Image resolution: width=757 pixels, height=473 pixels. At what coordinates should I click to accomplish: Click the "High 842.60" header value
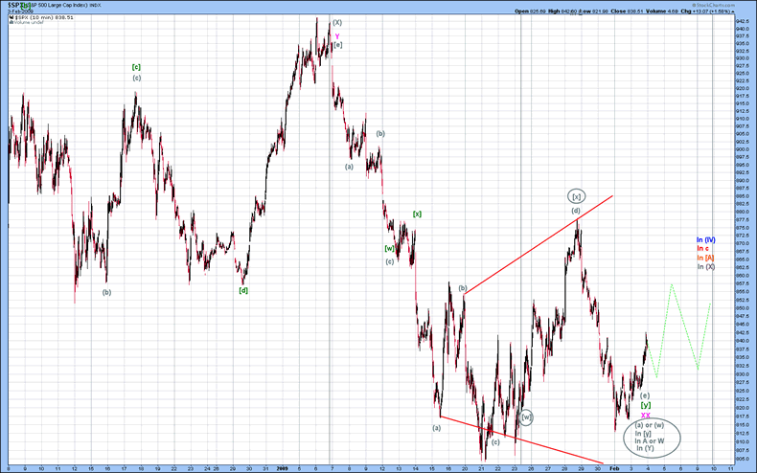[x=562, y=11]
